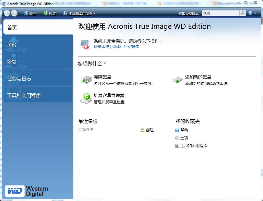
Task: Open the 恢复 sidebar section
Action: 38,61
